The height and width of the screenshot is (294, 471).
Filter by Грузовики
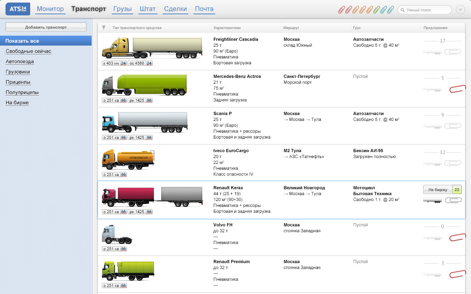pyautogui.click(x=18, y=72)
